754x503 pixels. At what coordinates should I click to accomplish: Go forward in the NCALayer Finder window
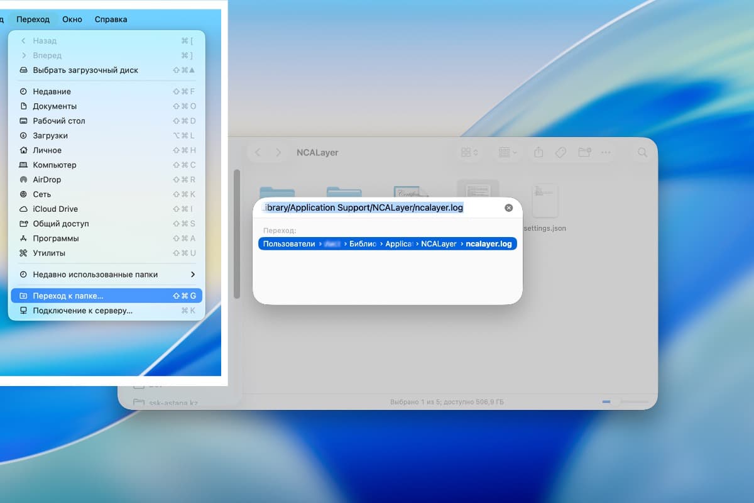click(278, 153)
